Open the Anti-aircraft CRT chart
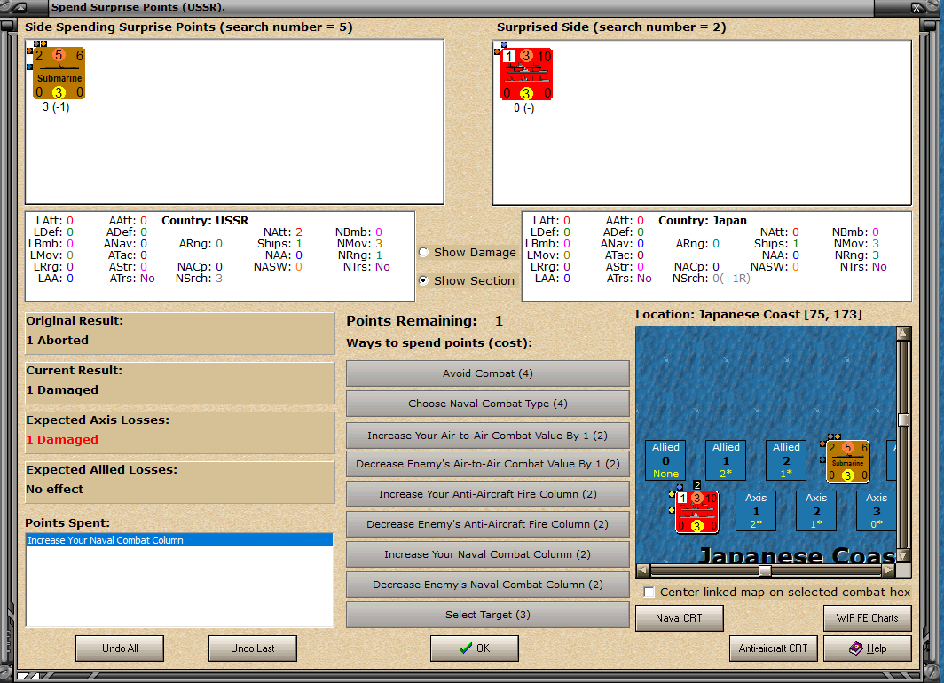 point(773,648)
